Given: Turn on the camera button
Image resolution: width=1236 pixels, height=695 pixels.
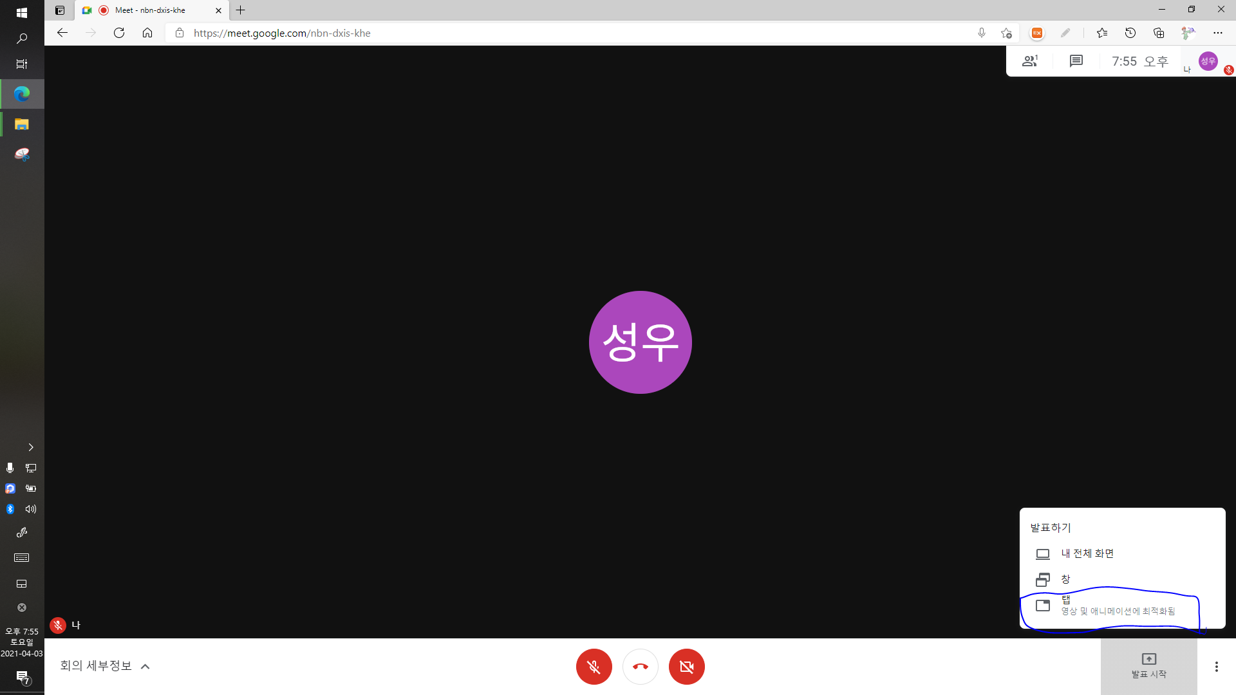Looking at the screenshot, I should coord(686,667).
